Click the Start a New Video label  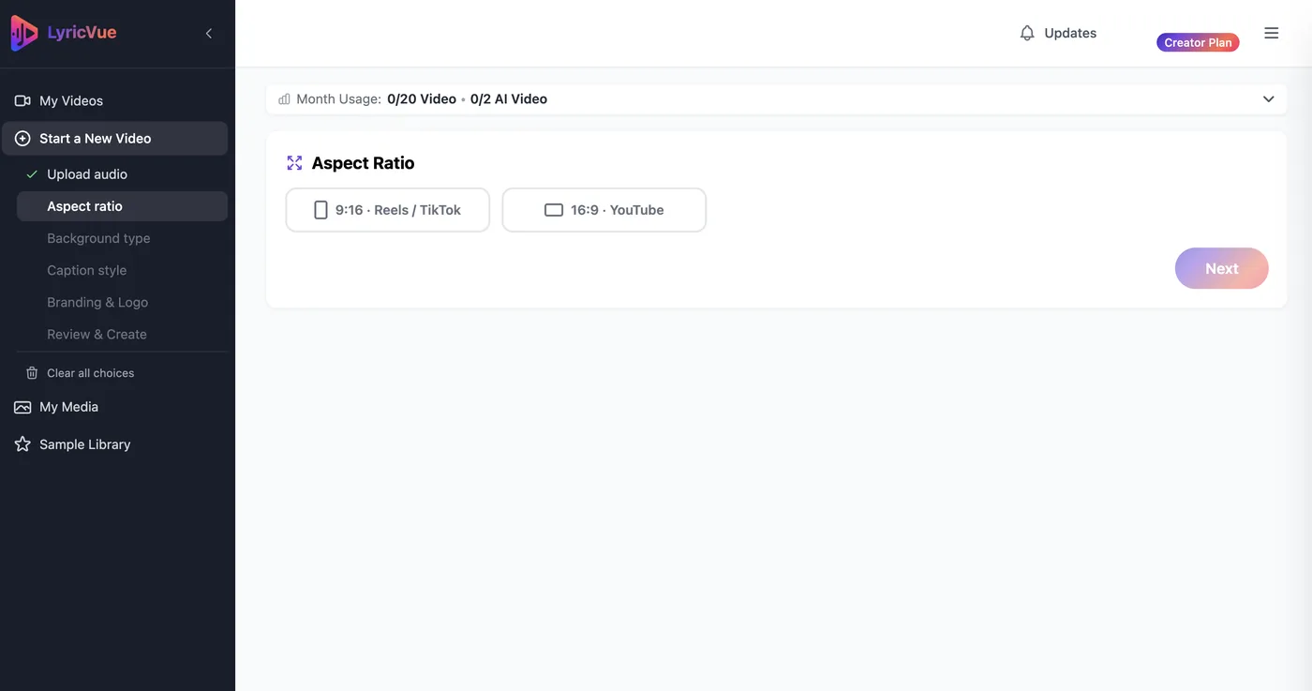click(95, 138)
